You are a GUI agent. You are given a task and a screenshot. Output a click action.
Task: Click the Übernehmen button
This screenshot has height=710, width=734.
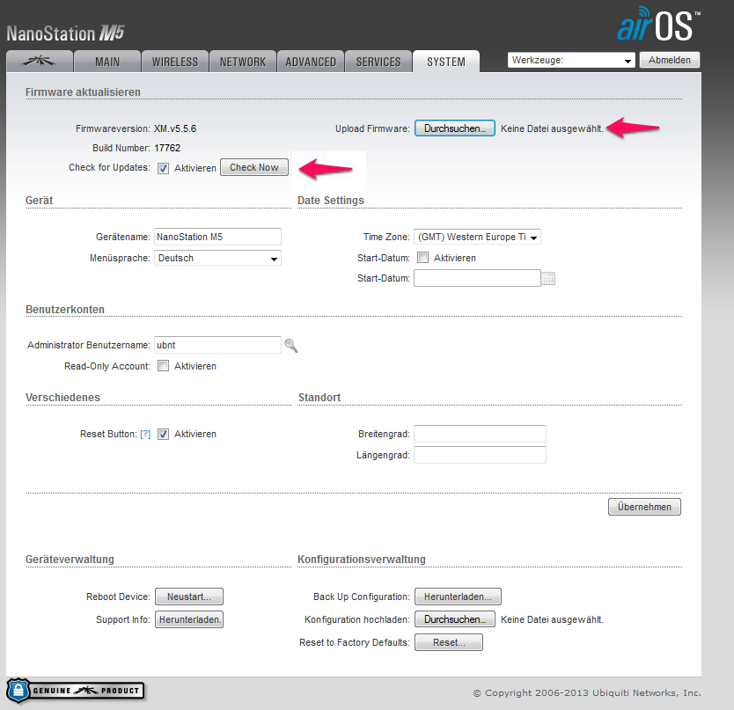pos(644,507)
